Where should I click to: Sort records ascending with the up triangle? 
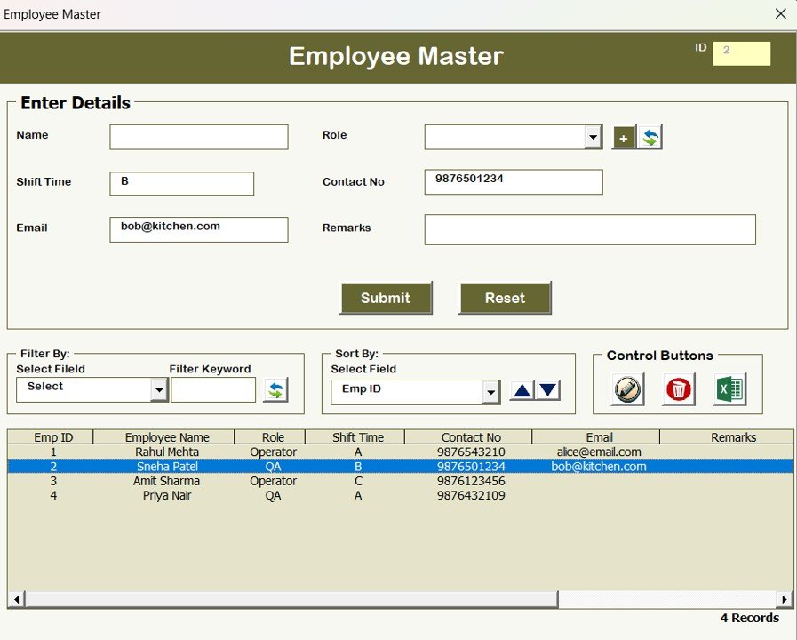click(x=522, y=390)
